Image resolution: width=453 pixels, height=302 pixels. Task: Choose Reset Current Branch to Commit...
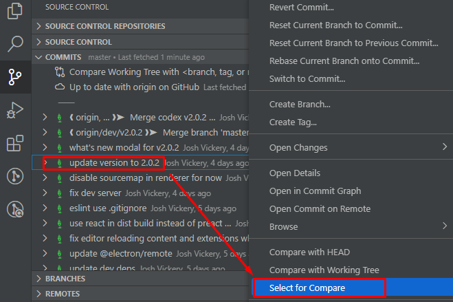pyautogui.click(x=351, y=25)
